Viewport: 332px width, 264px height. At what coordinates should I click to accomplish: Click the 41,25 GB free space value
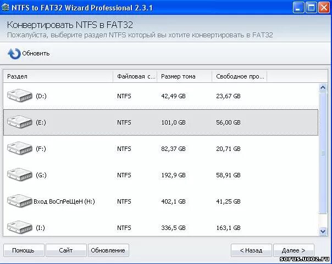click(228, 201)
